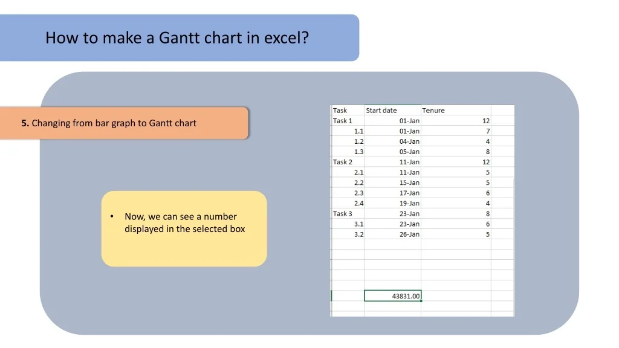Select the subtask 3.2 cell
This screenshot has width=619, height=348.
click(348, 234)
